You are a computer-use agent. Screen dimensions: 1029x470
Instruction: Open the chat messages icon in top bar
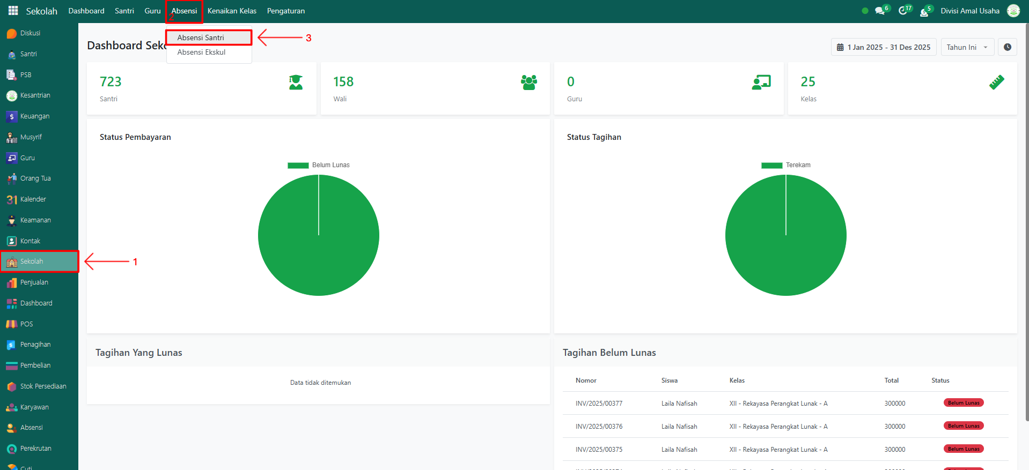(880, 11)
